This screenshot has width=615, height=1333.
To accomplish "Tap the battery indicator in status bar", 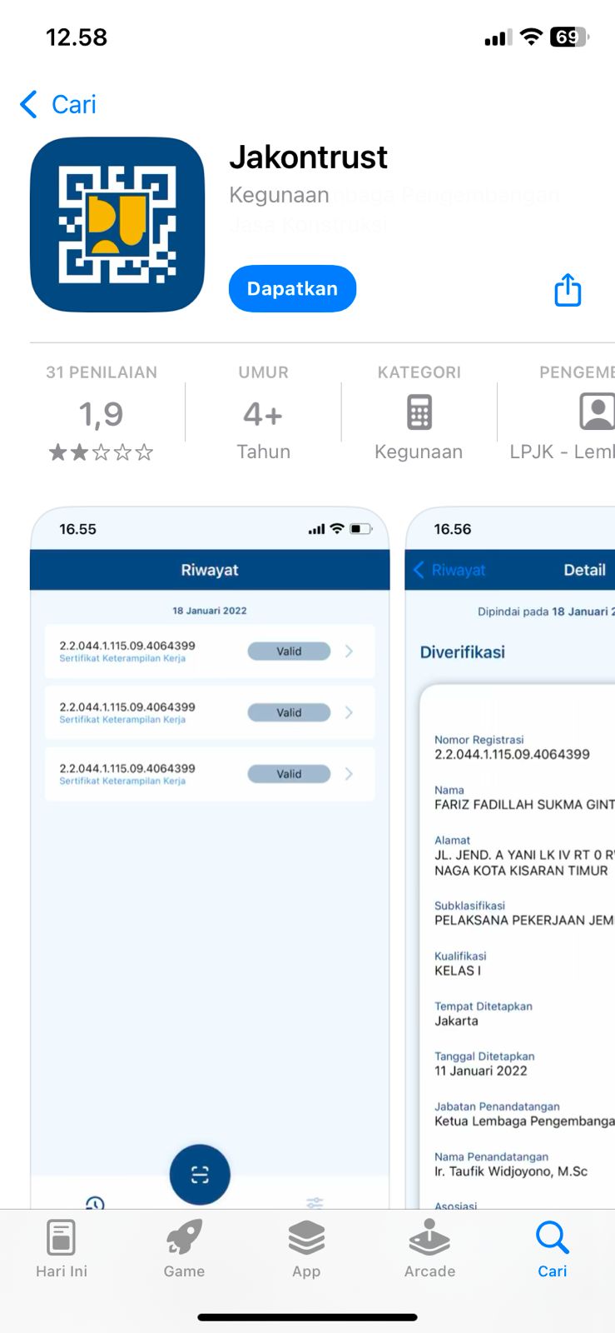I will [x=569, y=37].
